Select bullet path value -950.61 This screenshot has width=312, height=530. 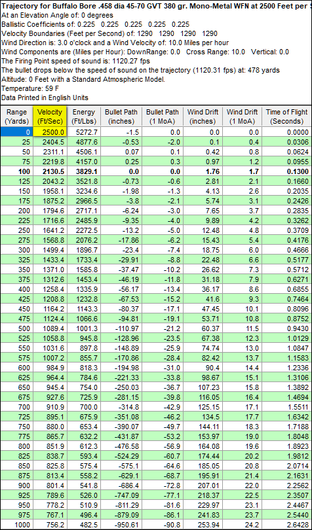tap(121, 525)
